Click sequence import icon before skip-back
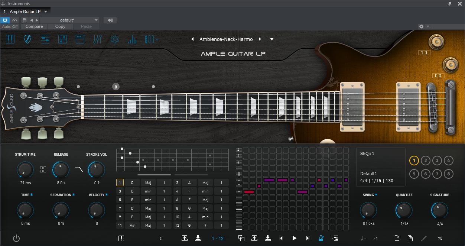465x246 pixels. 267,238
